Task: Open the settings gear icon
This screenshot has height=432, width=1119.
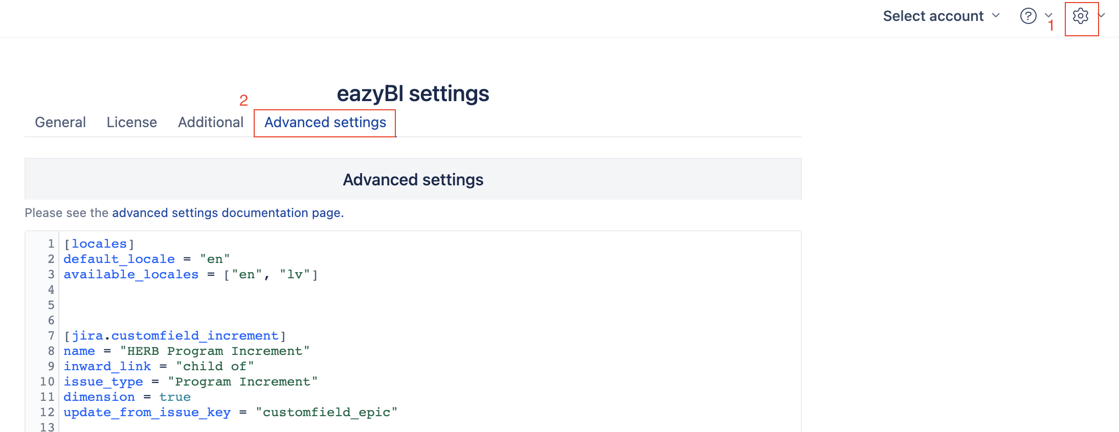Action: [1080, 16]
